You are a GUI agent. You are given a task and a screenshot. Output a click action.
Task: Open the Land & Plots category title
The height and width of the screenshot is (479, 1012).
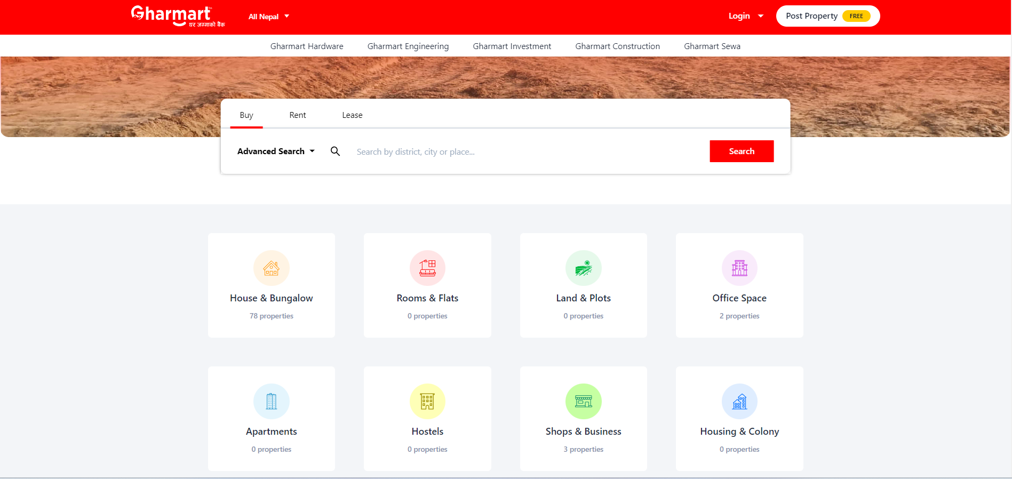tap(584, 298)
